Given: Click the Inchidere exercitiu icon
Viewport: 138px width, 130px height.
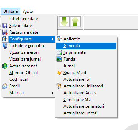Looking at the screenshot, I should tap(5, 46).
